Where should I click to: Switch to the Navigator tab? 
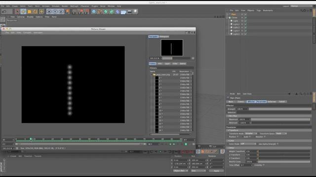[154, 36]
